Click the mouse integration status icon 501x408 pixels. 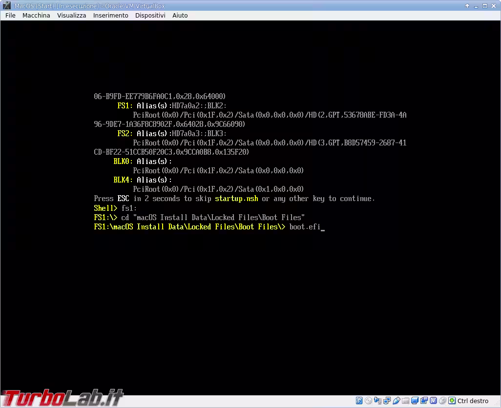(x=442, y=401)
